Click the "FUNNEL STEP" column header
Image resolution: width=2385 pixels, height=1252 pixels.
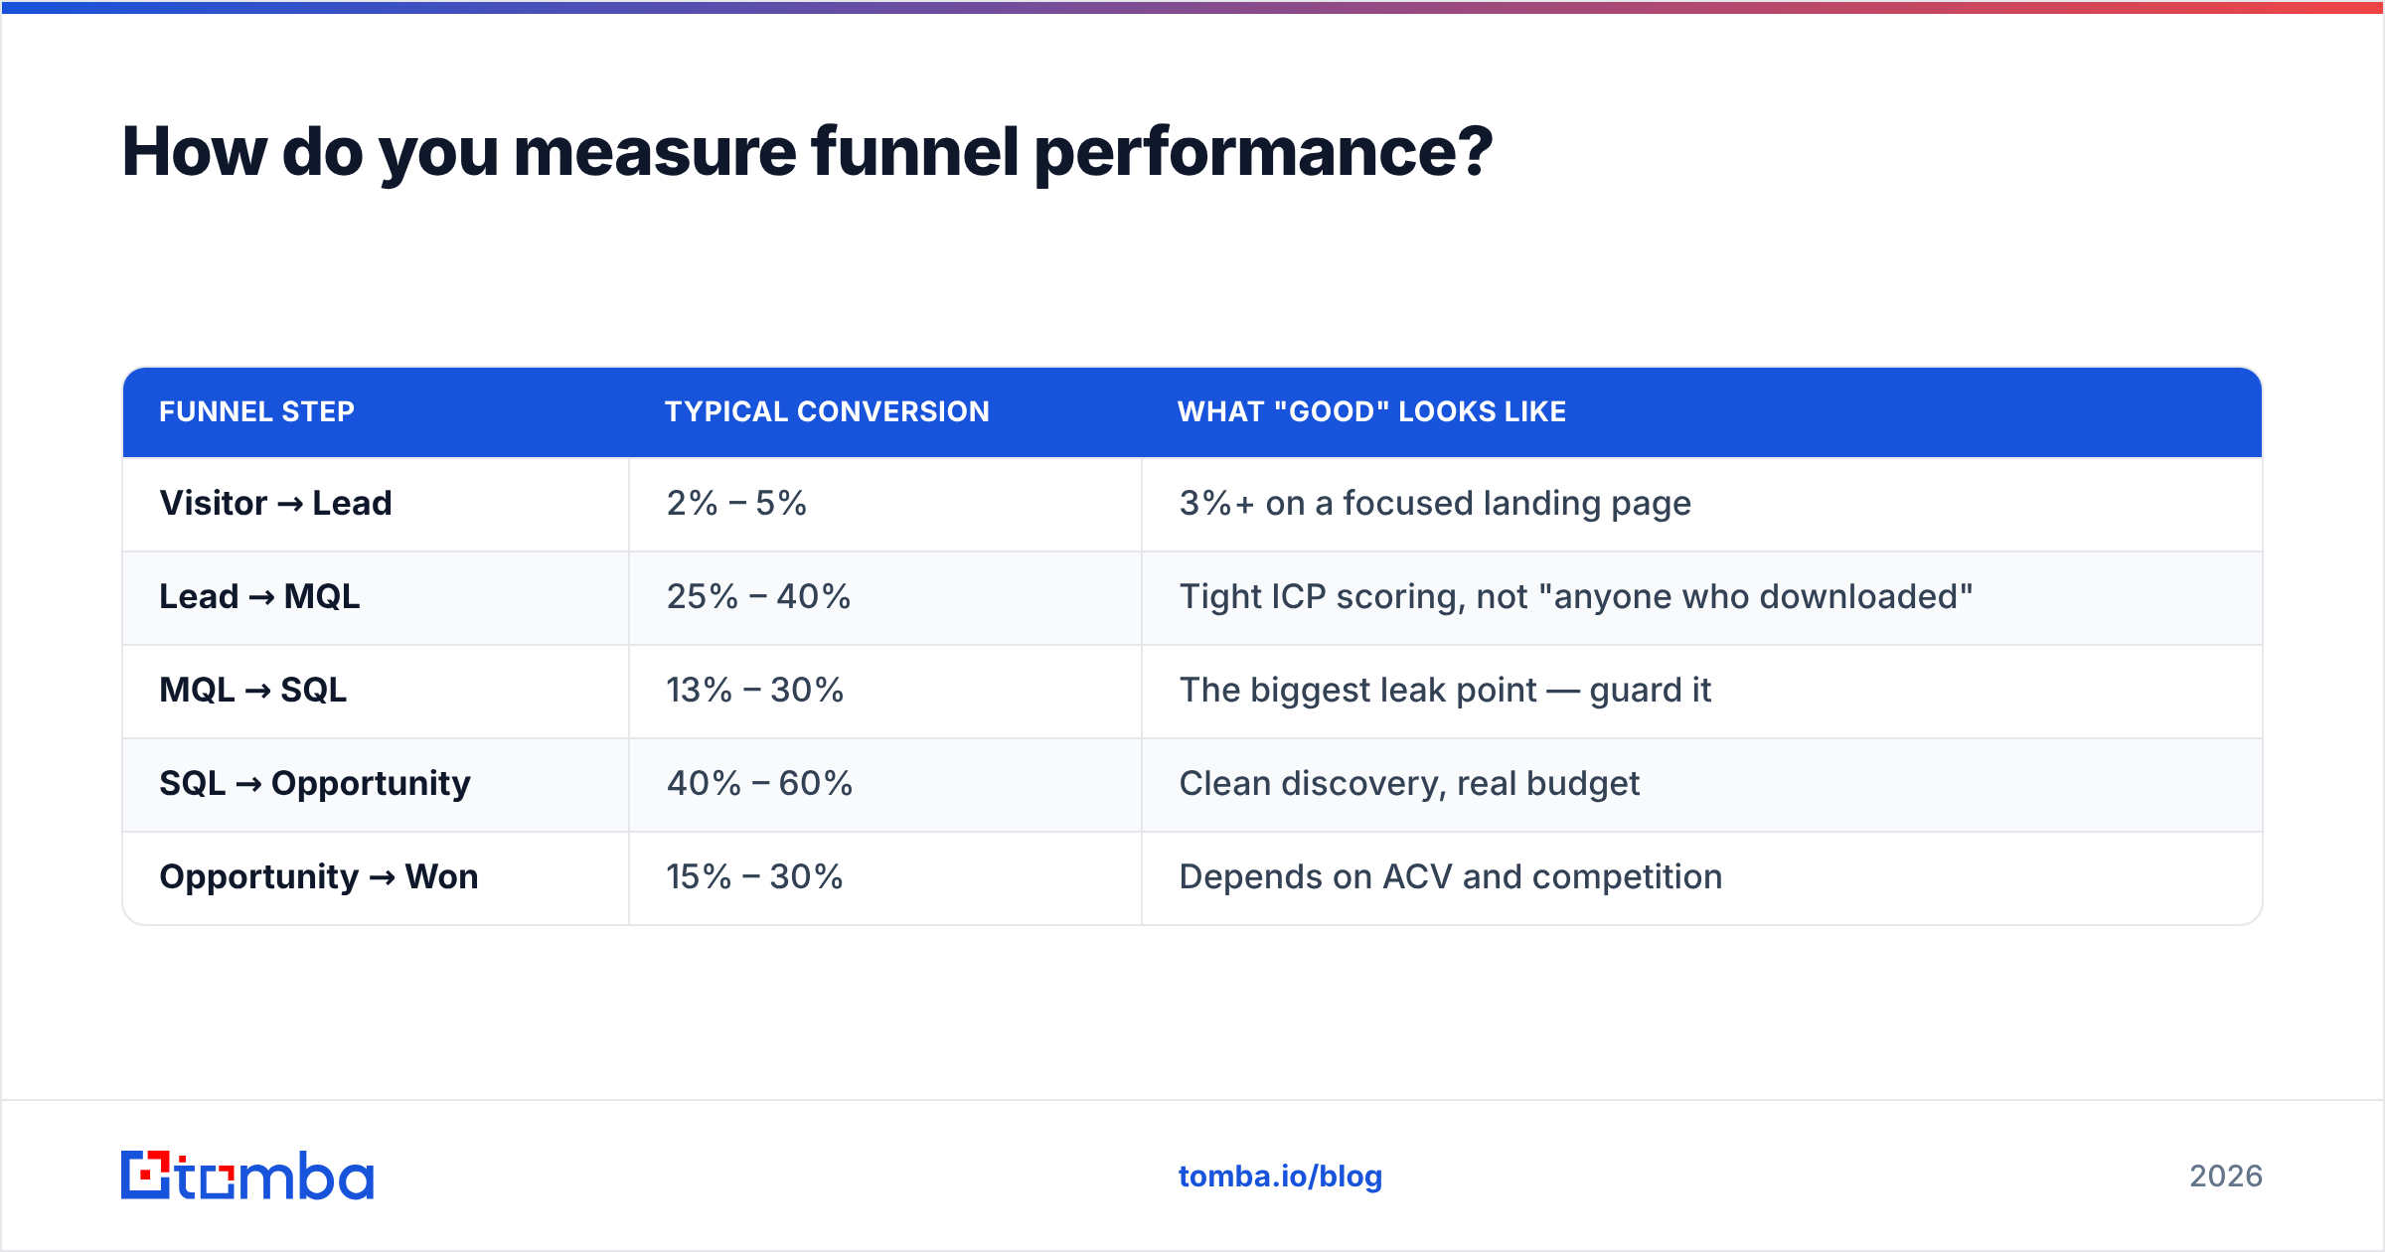pyautogui.click(x=257, y=412)
